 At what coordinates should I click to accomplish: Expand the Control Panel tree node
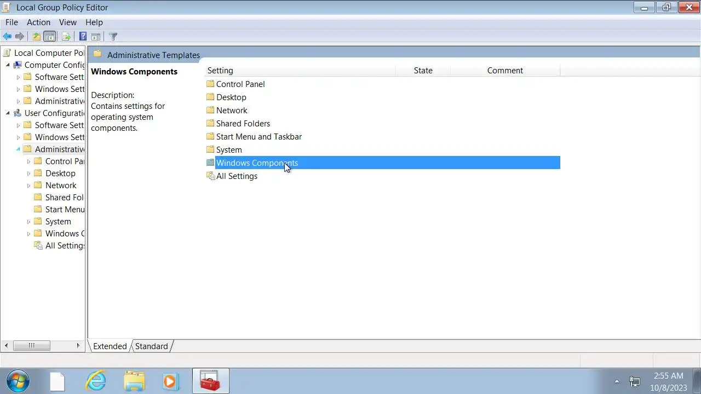click(28, 161)
